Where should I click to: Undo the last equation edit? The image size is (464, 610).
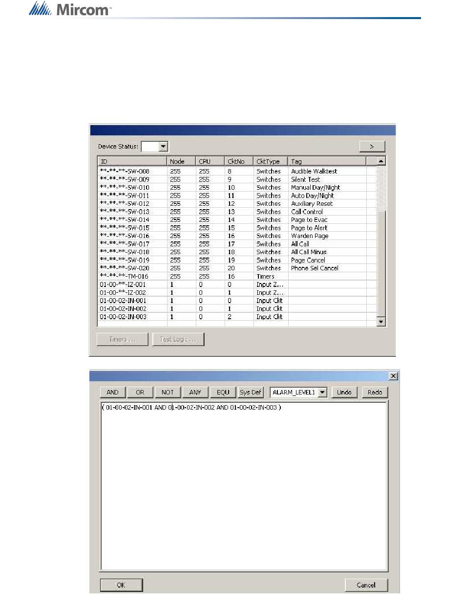tap(344, 392)
